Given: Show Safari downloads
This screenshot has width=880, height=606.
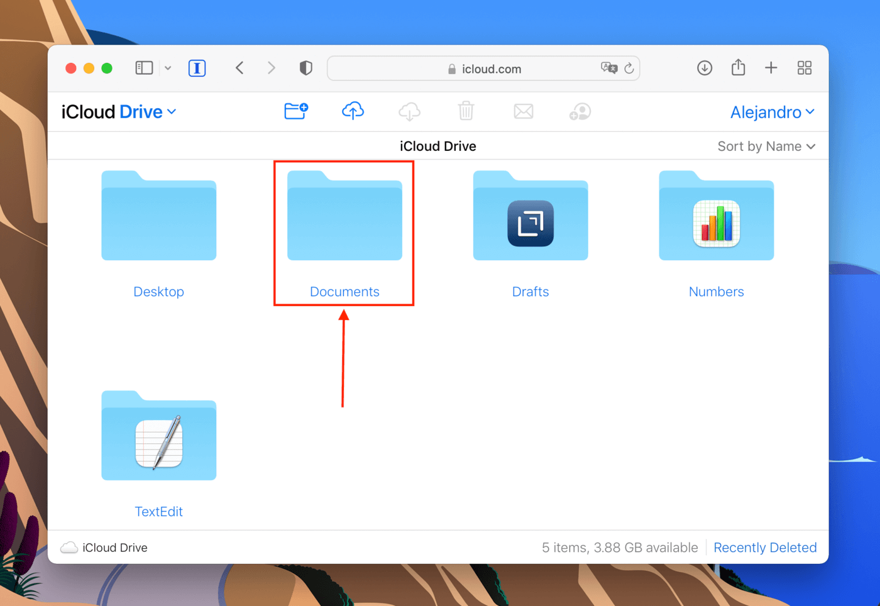Looking at the screenshot, I should pos(705,68).
